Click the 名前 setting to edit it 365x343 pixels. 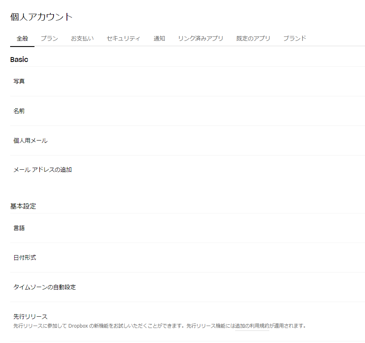pos(19,111)
